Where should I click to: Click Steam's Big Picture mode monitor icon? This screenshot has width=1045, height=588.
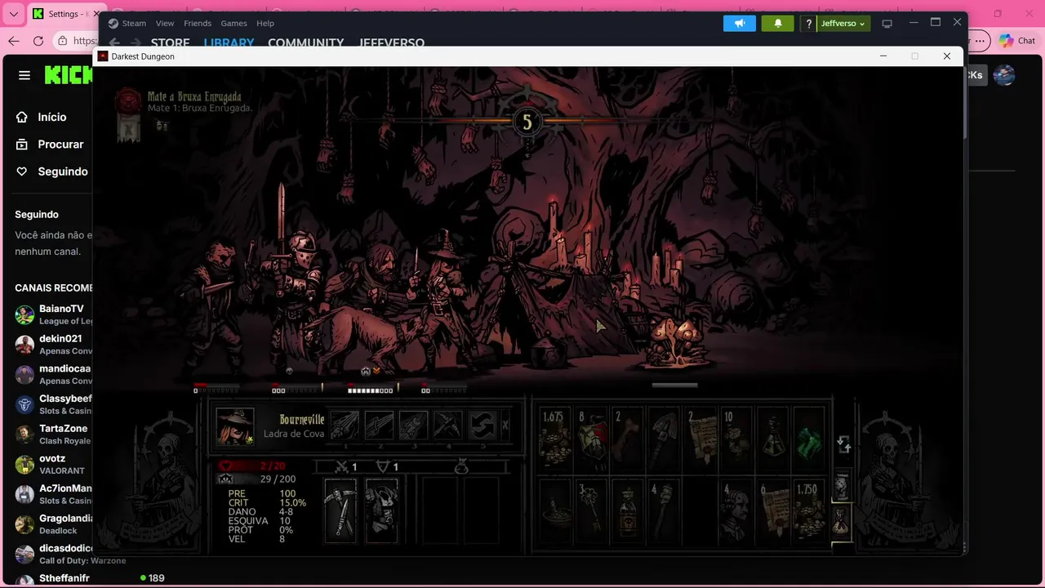pos(887,23)
